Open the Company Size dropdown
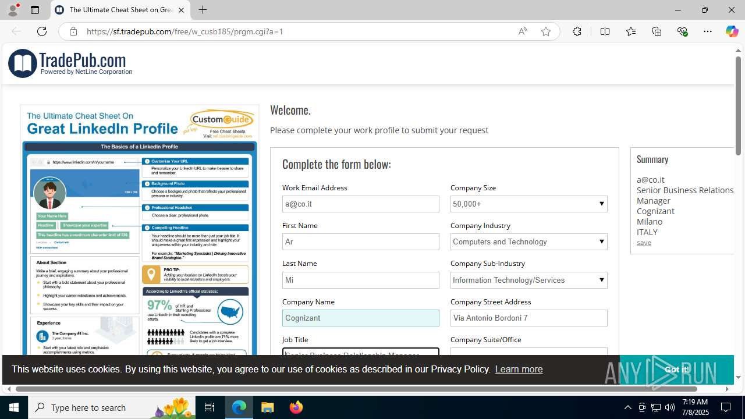This screenshot has height=419, width=745. pyautogui.click(x=529, y=204)
